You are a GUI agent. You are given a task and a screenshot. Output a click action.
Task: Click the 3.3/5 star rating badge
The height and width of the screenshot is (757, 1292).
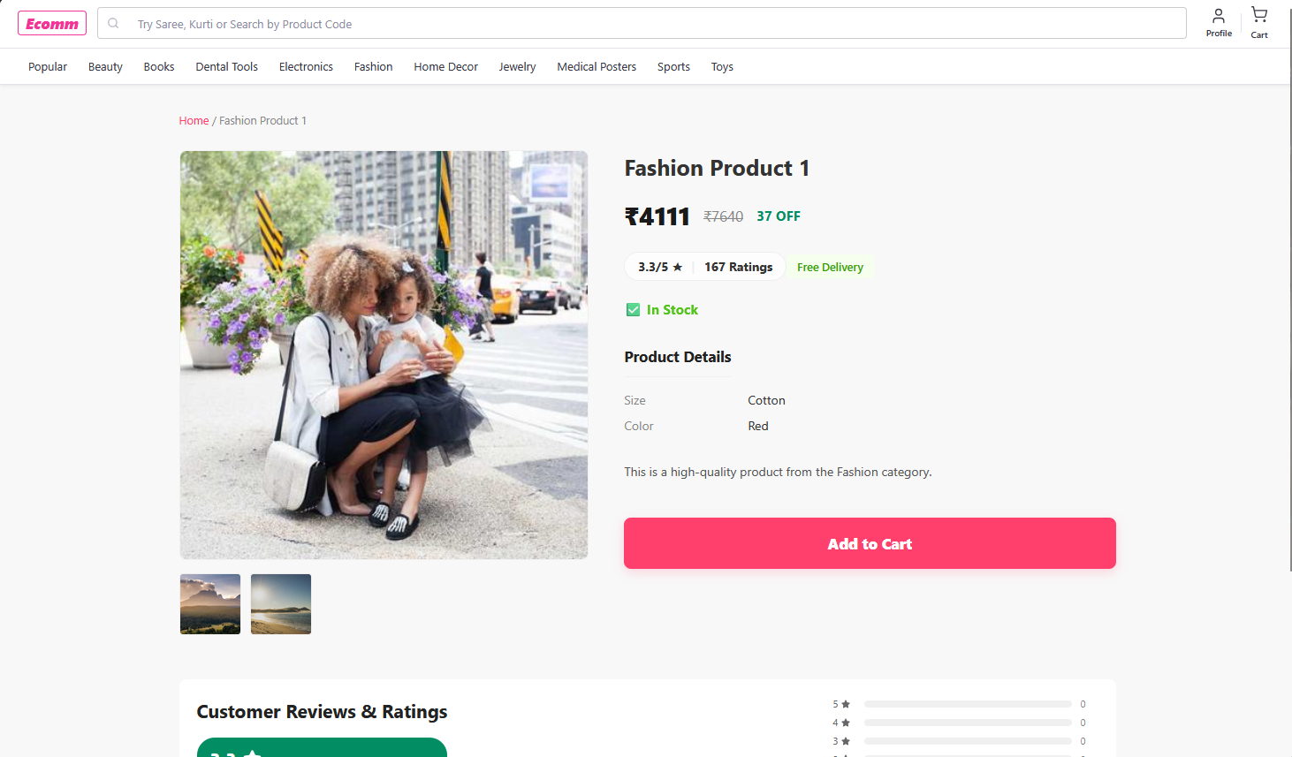point(660,267)
